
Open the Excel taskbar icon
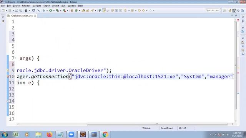point(16,135)
